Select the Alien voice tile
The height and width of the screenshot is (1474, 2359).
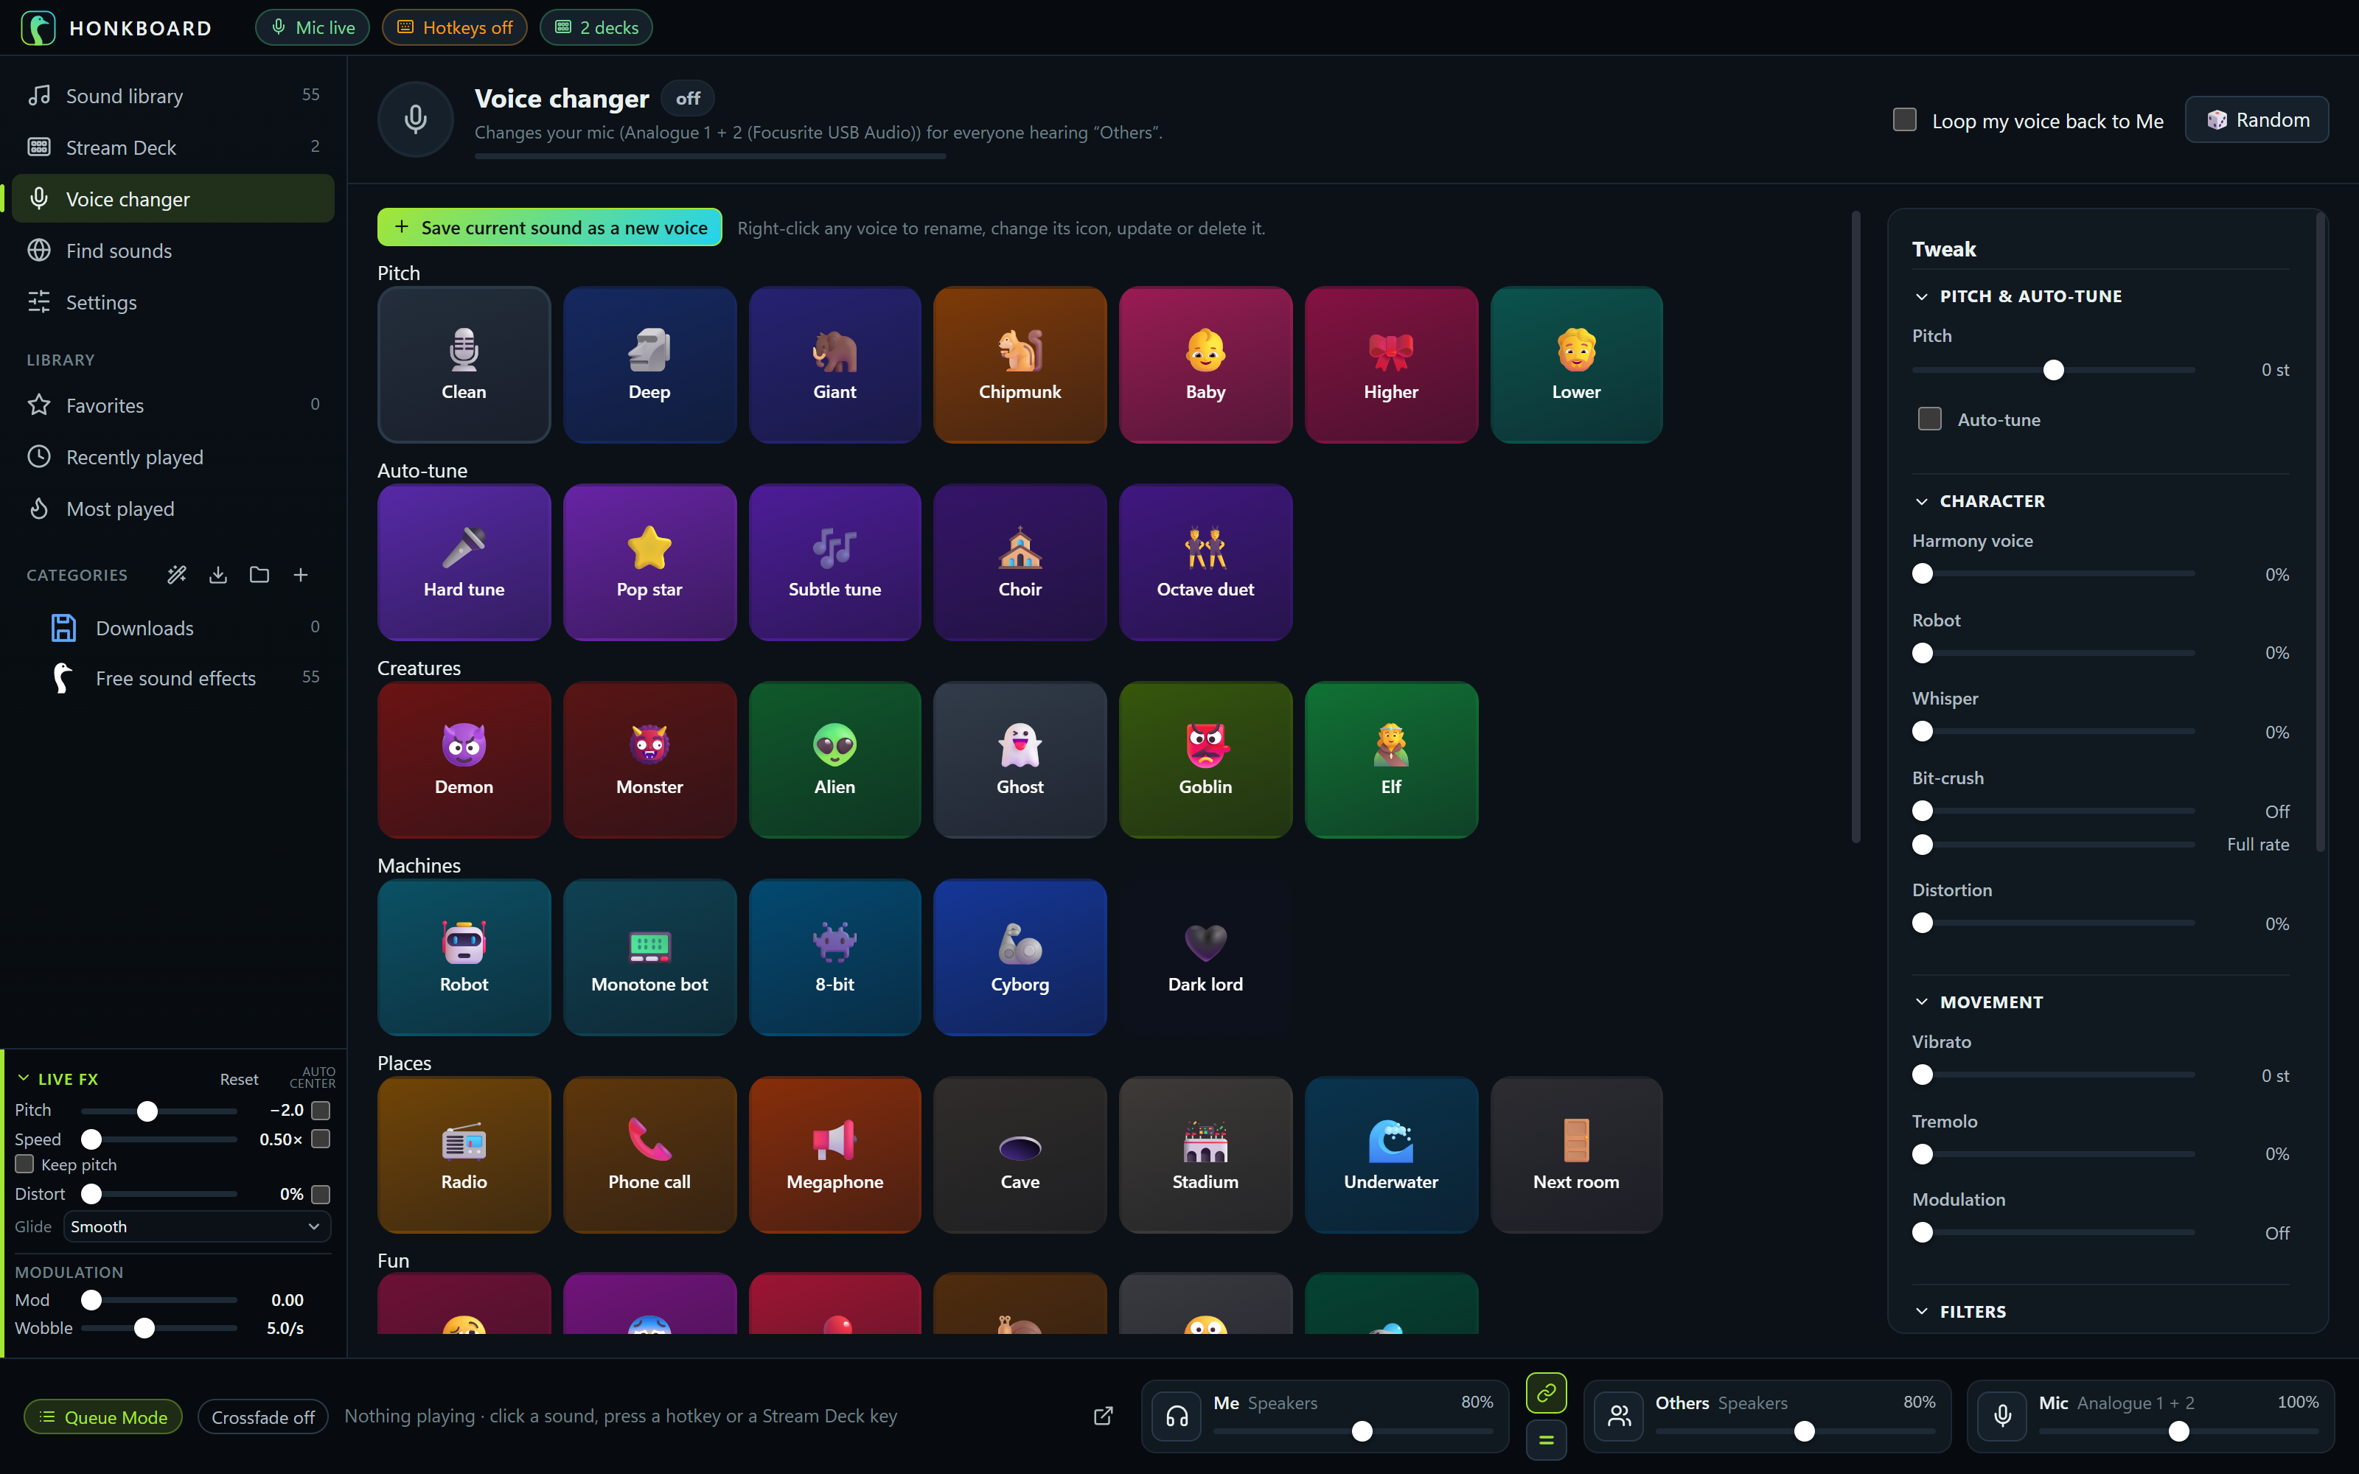tap(834, 759)
